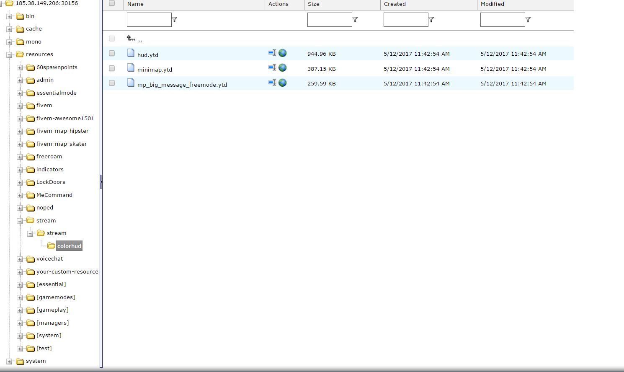Image resolution: width=624 pixels, height=372 pixels.
Task: Check the box for hud.ytd
Action: coord(112,53)
